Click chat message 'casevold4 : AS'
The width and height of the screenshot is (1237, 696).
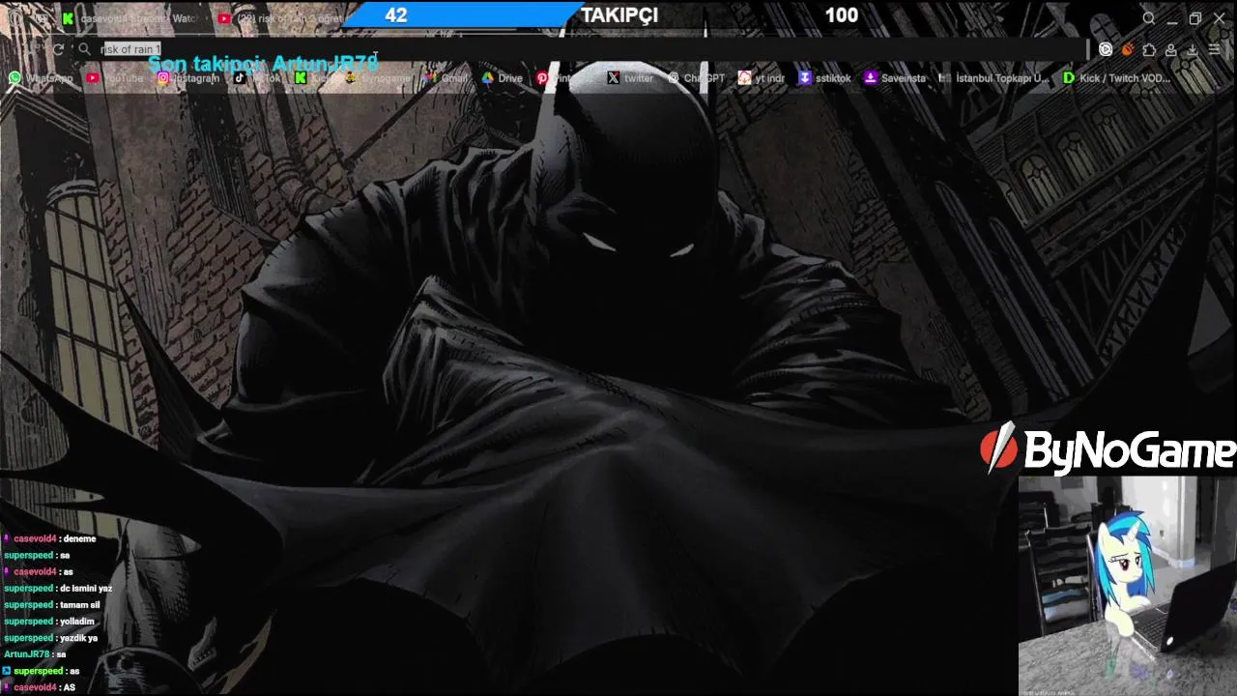[39, 687]
